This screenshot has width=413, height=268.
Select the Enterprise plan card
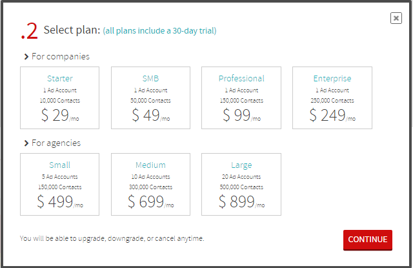[x=332, y=97]
